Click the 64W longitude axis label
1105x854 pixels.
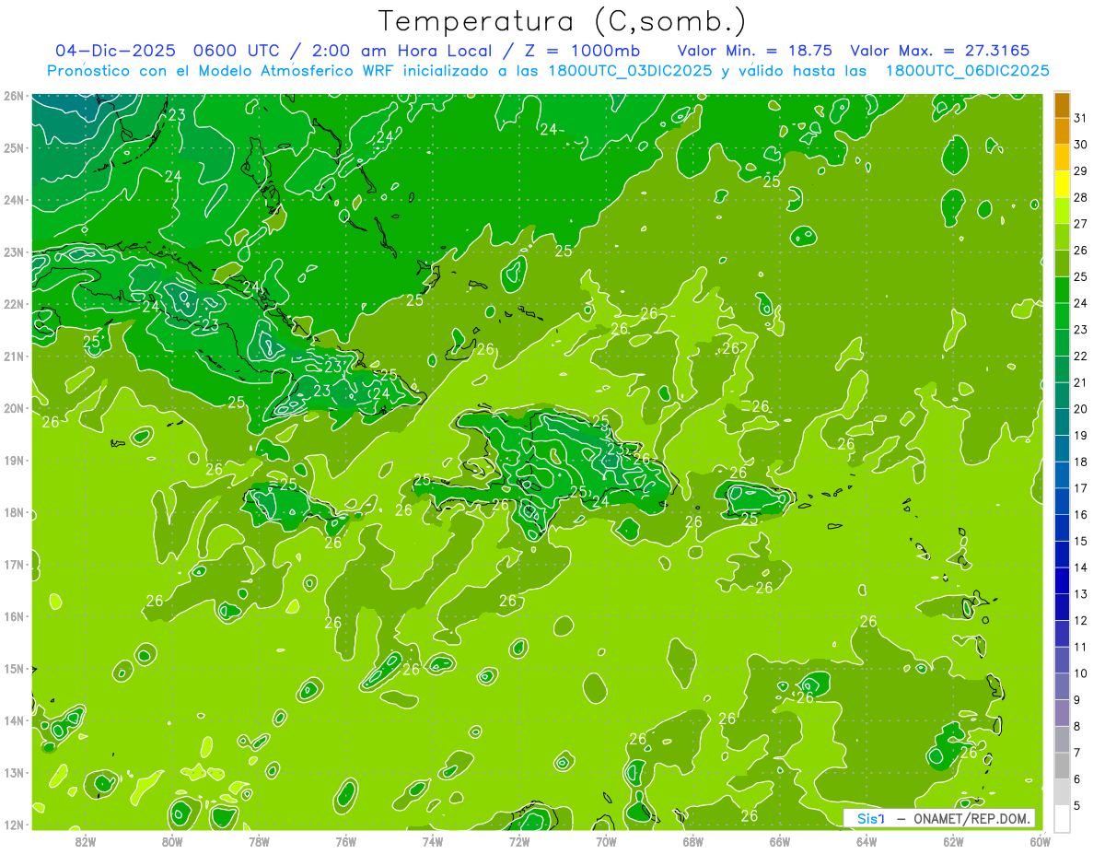tap(867, 840)
